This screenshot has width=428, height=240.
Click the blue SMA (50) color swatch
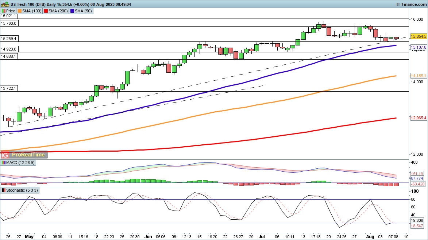click(72, 11)
